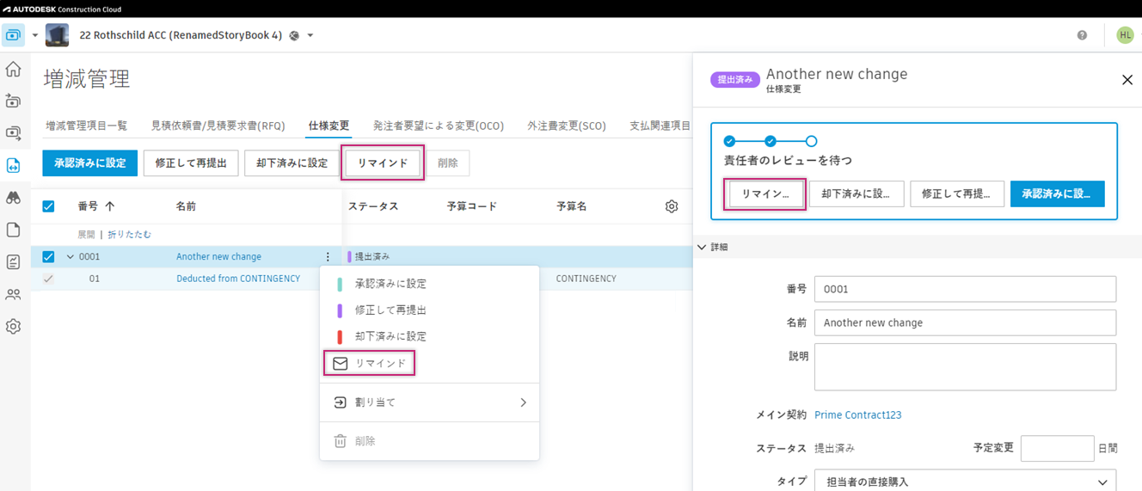The width and height of the screenshot is (1142, 491).
Task: Click the project thumbnail image
Action: click(58, 35)
